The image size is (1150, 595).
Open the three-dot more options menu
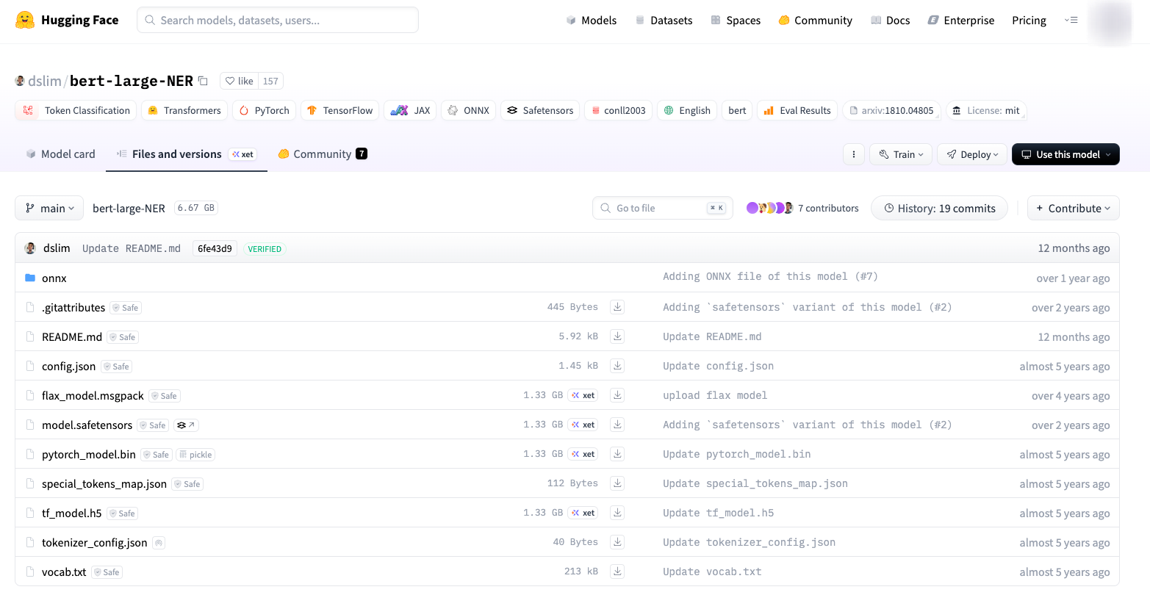pyautogui.click(x=853, y=154)
